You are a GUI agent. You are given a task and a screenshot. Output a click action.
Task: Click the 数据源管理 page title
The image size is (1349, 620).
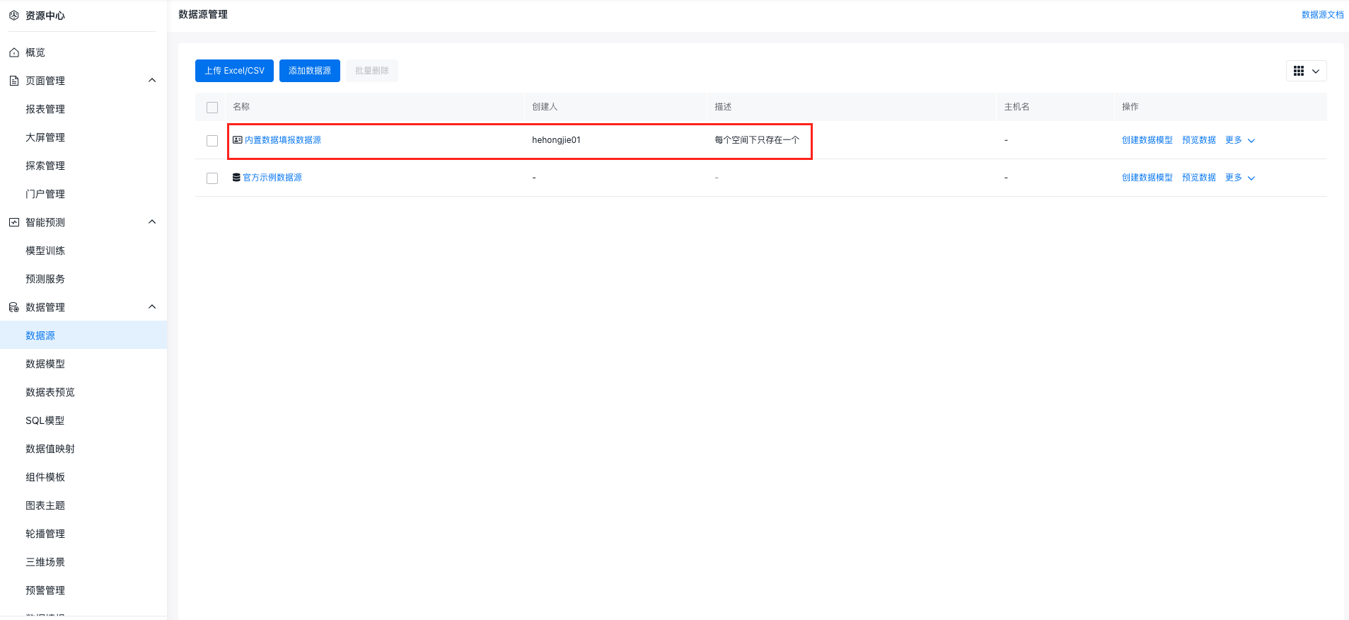coord(203,14)
